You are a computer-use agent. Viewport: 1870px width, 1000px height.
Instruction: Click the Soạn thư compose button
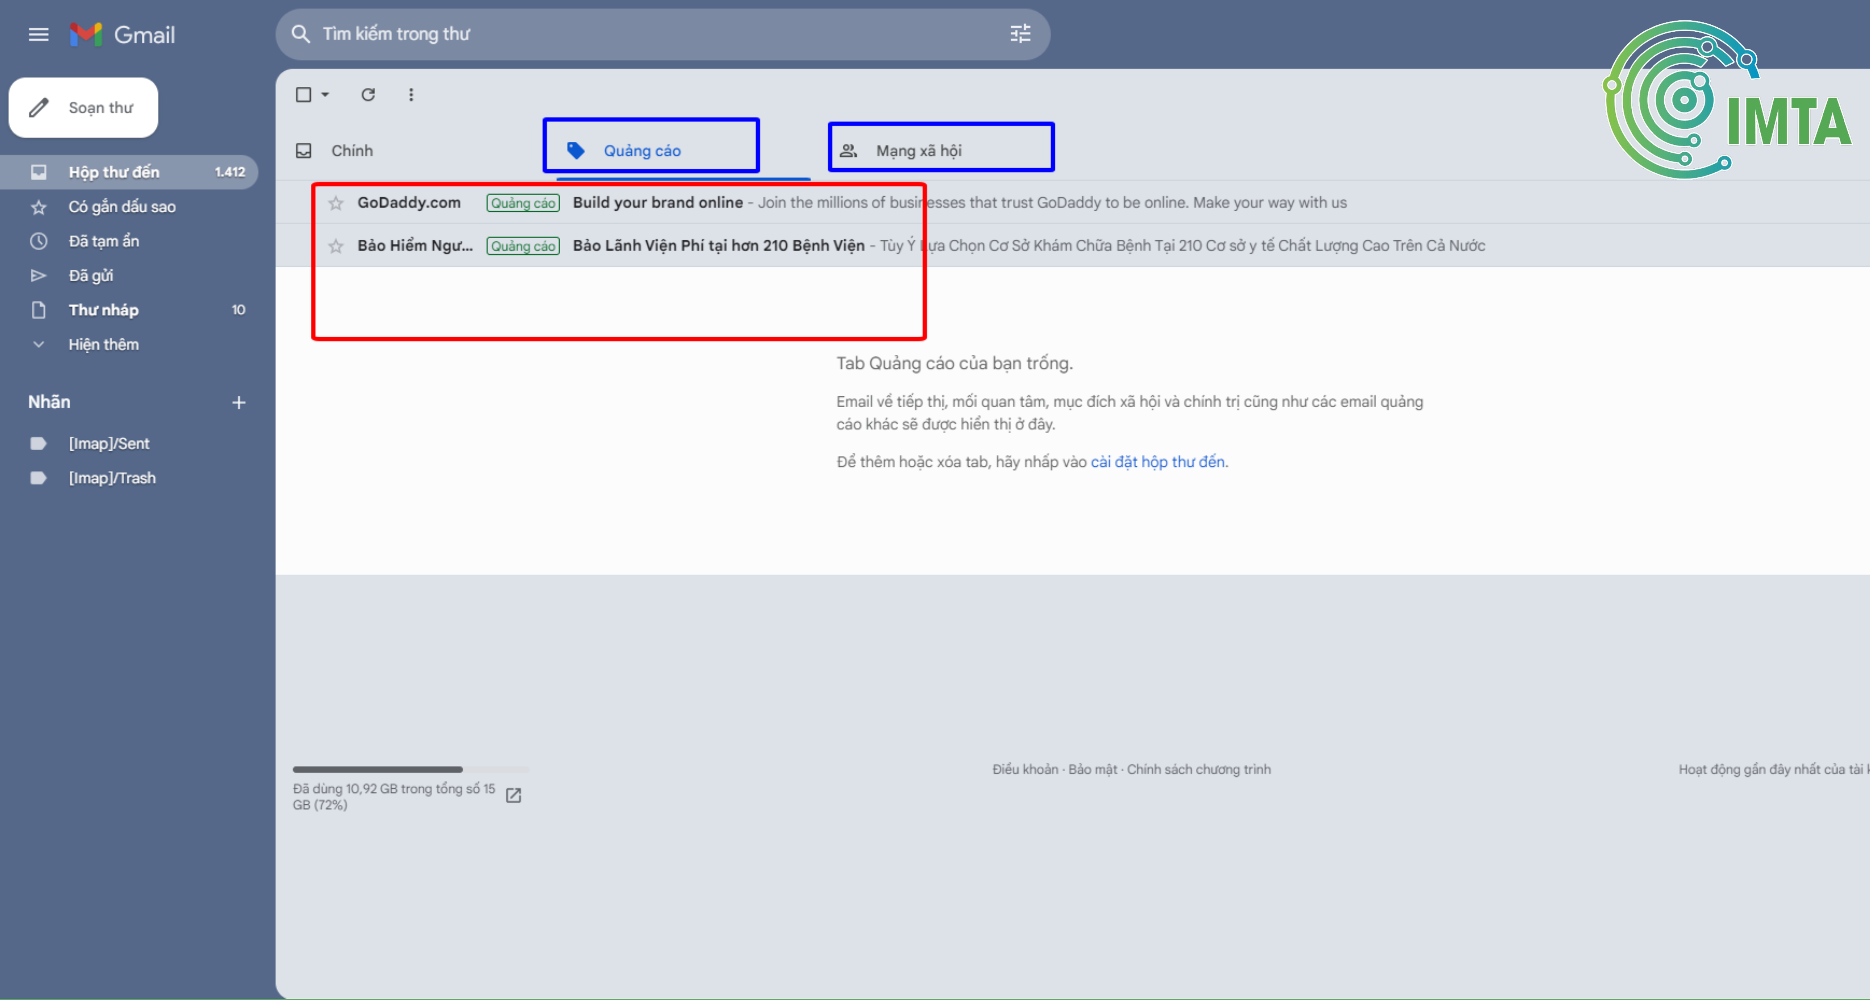(x=83, y=107)
